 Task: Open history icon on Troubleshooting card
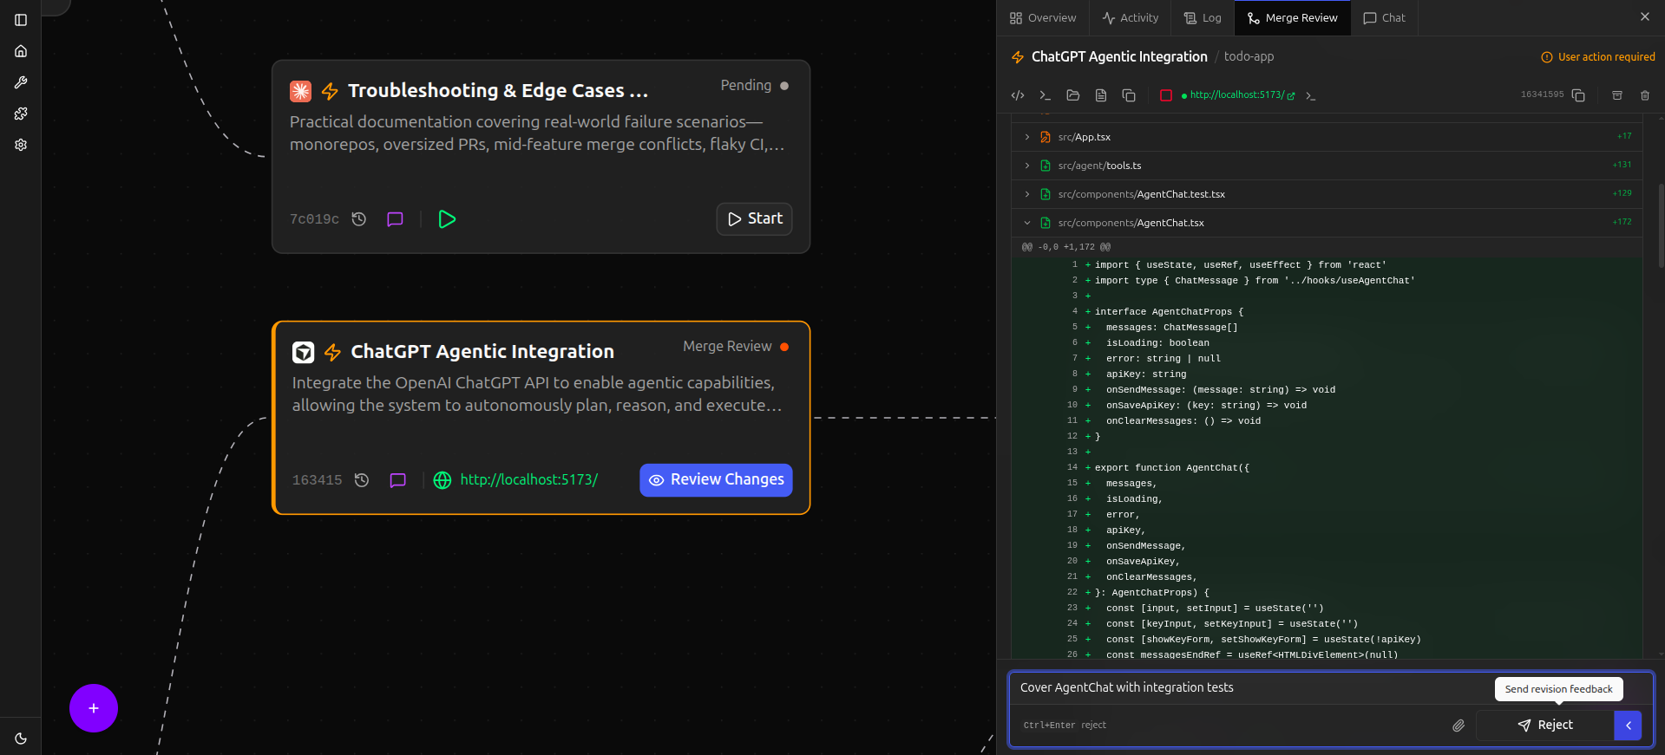coord(359,219)
